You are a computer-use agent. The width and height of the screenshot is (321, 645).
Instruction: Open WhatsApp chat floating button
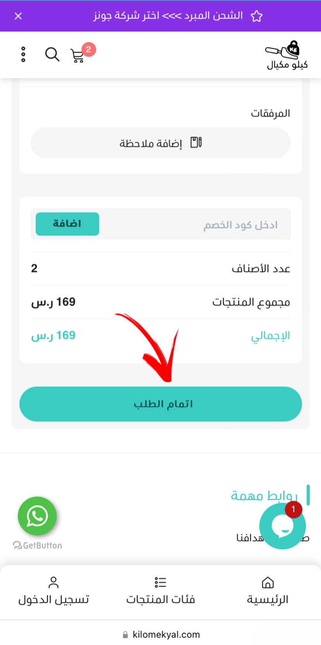[x=37, y=516]
